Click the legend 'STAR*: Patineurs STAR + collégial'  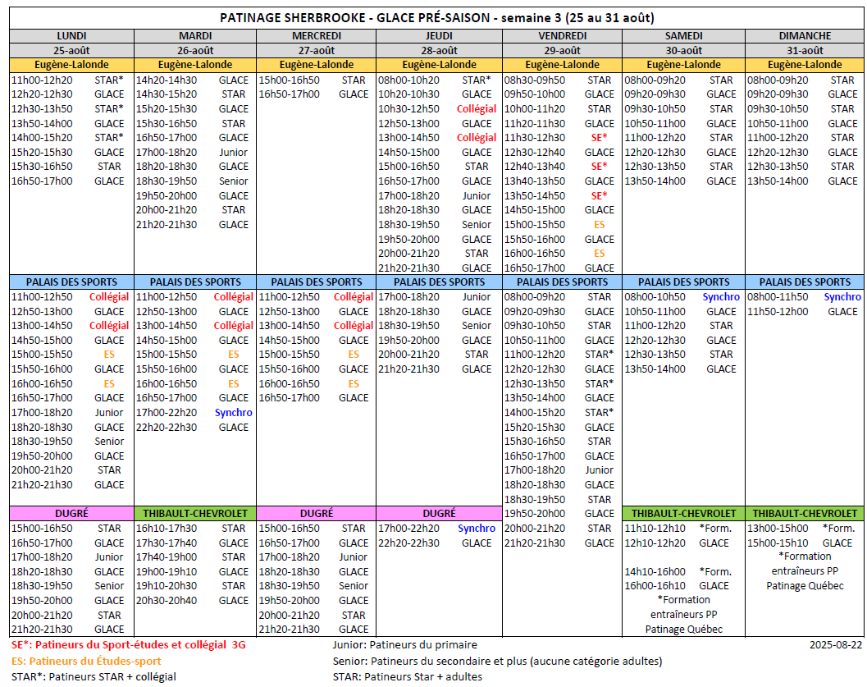pyautogui.click(x=94, y=676)
